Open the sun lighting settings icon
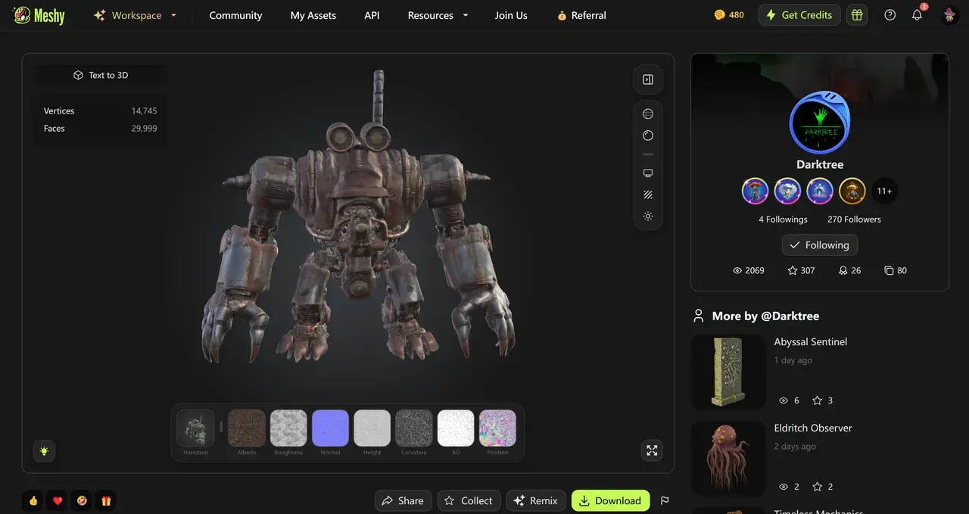Image resolution: width=969 pixels, height=514 pixels. click(648, 217)
